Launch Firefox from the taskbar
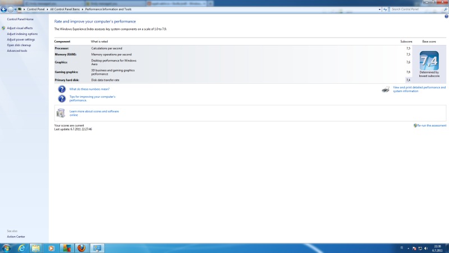 tap(81, 248)
